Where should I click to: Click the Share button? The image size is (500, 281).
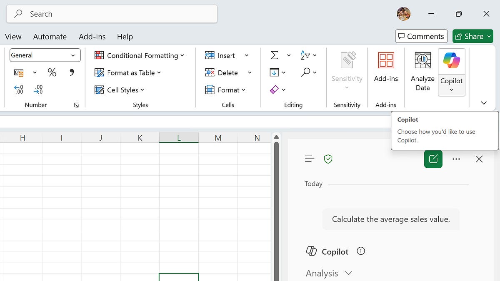coord(472,36)
